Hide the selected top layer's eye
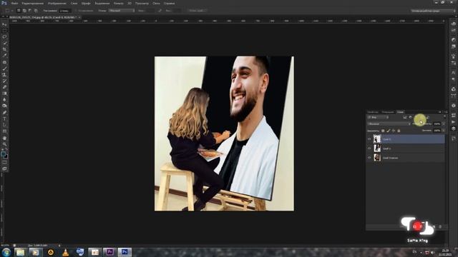The image size is (458, 257). tap(369, 139)
